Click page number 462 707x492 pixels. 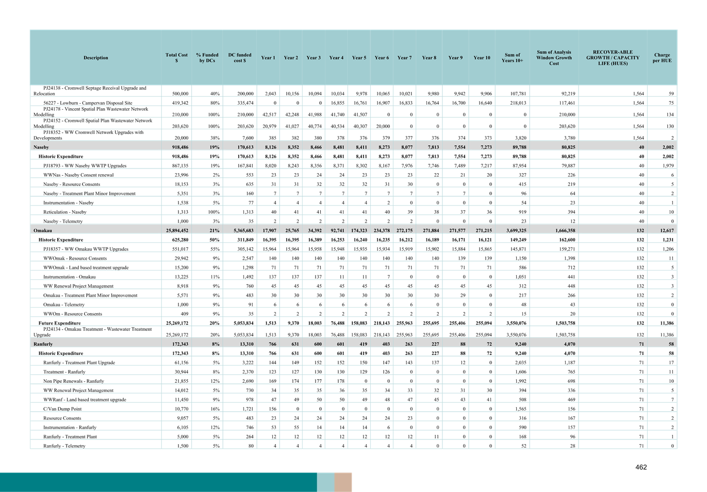[x=641, y=467]
